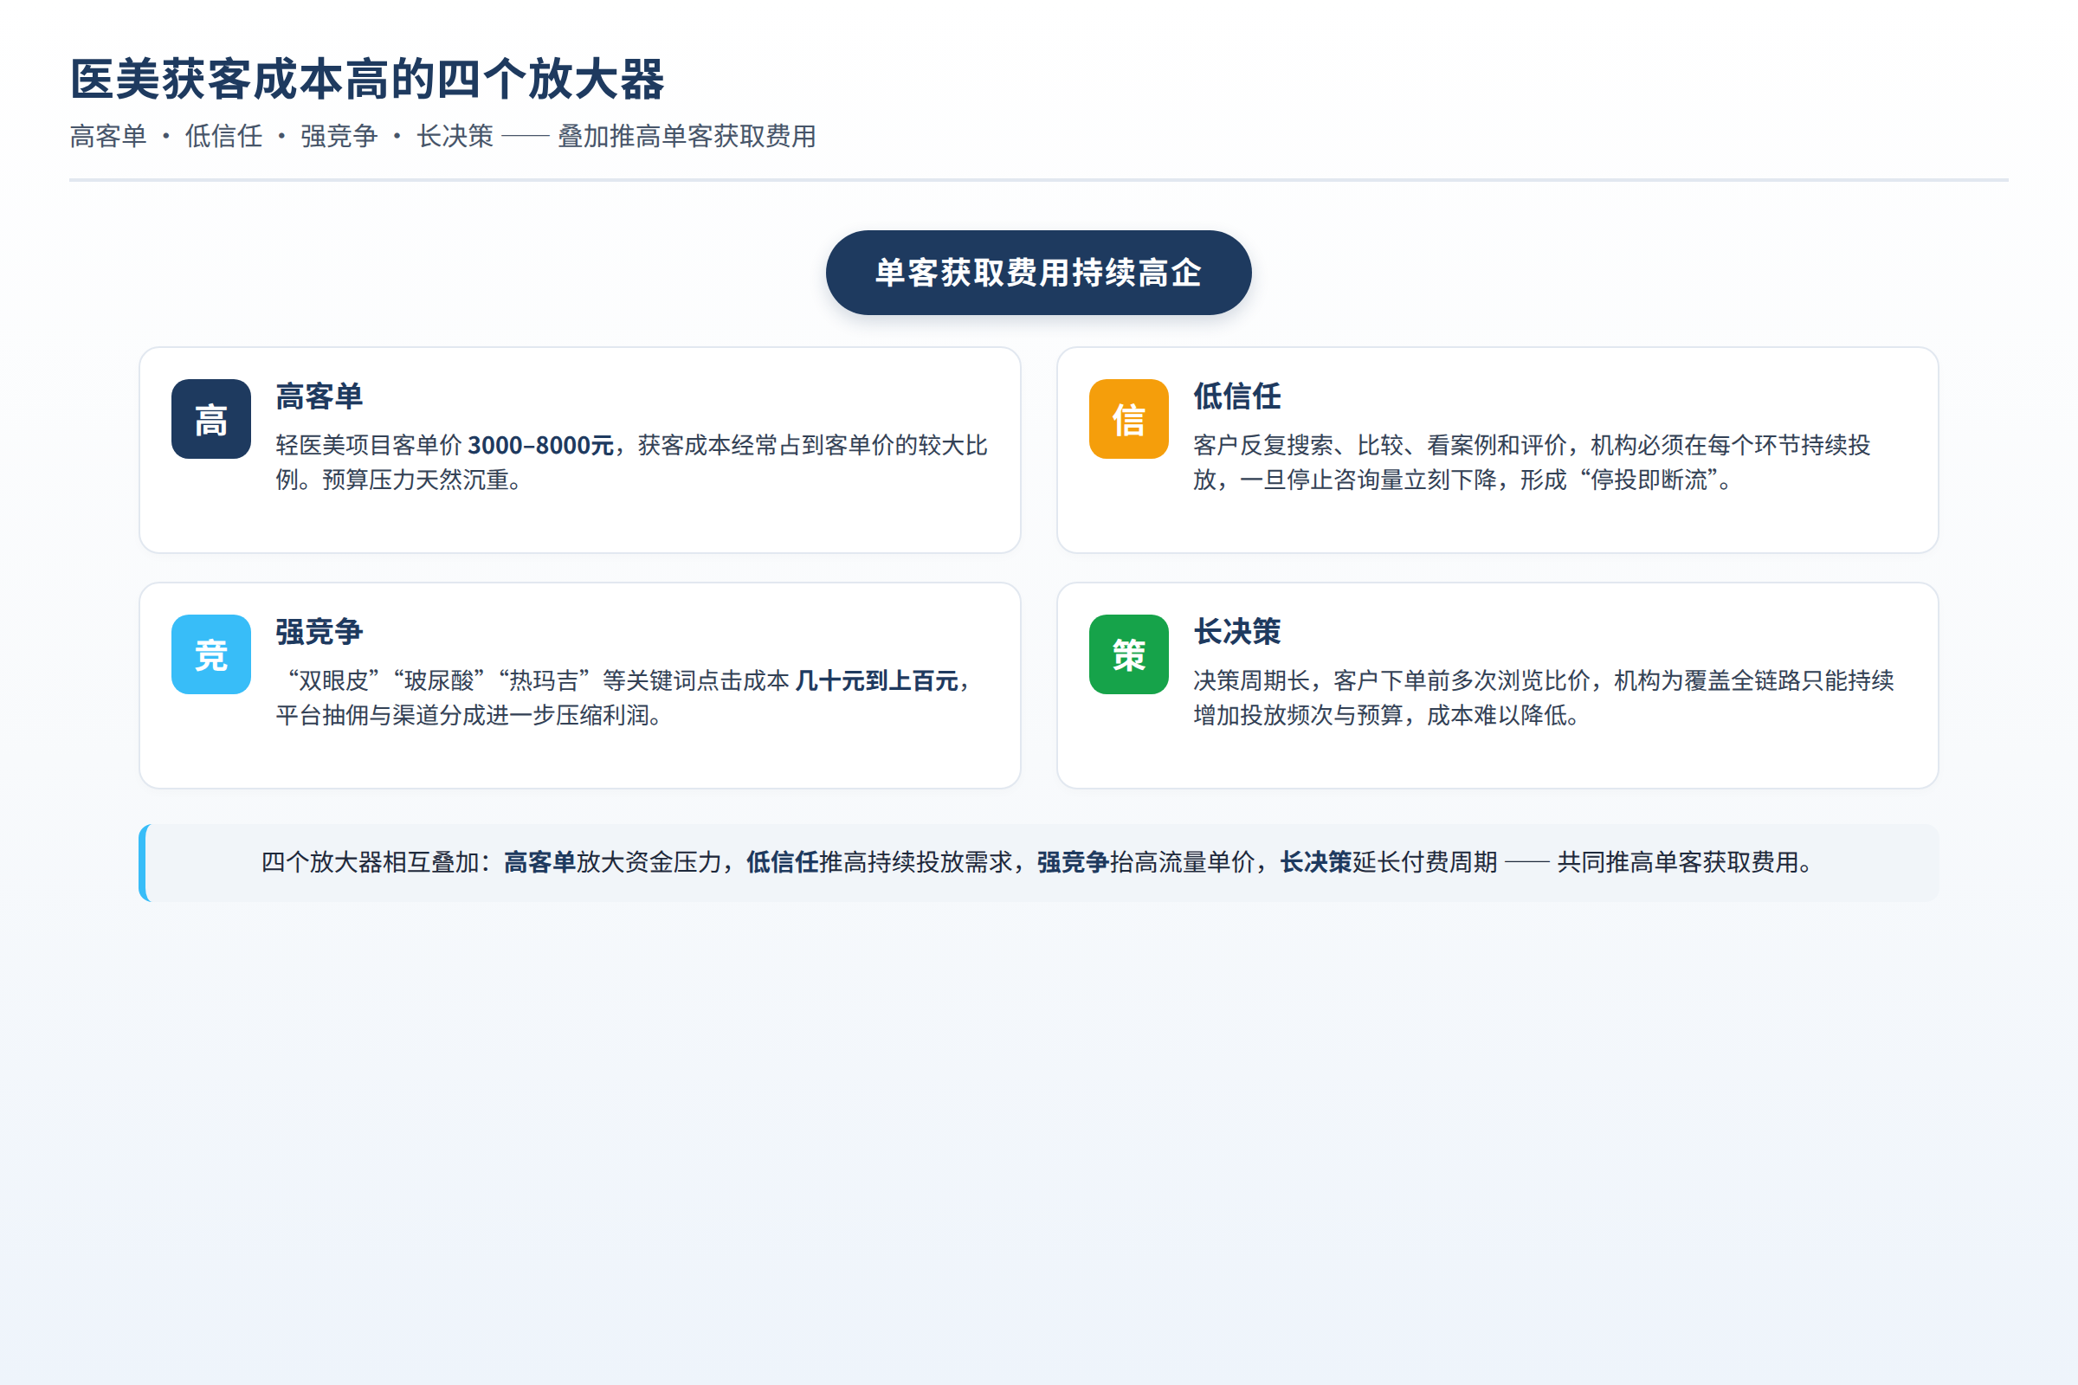Click the line 平台抽佣与渠道分成进一步压缩利润
Screen dimensions: 2078x1385
(x=468, y=716)
